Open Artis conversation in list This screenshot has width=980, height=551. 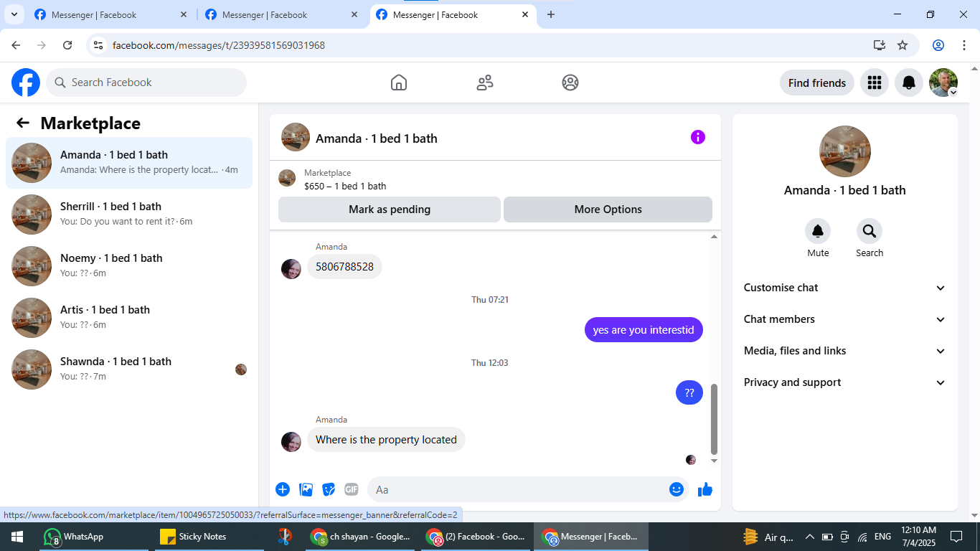tap(129, 318)
